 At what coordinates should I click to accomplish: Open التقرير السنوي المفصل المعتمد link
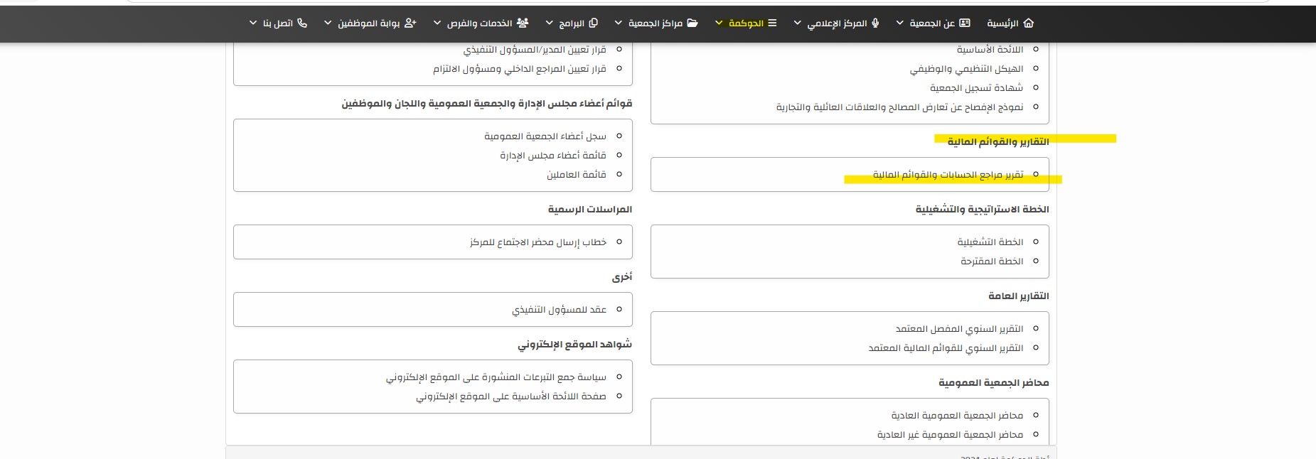coord(959,329)
